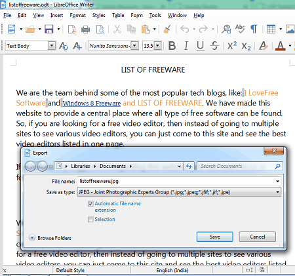
Task: Expand the Save as type dropdown
Action: tap(277, 192)
